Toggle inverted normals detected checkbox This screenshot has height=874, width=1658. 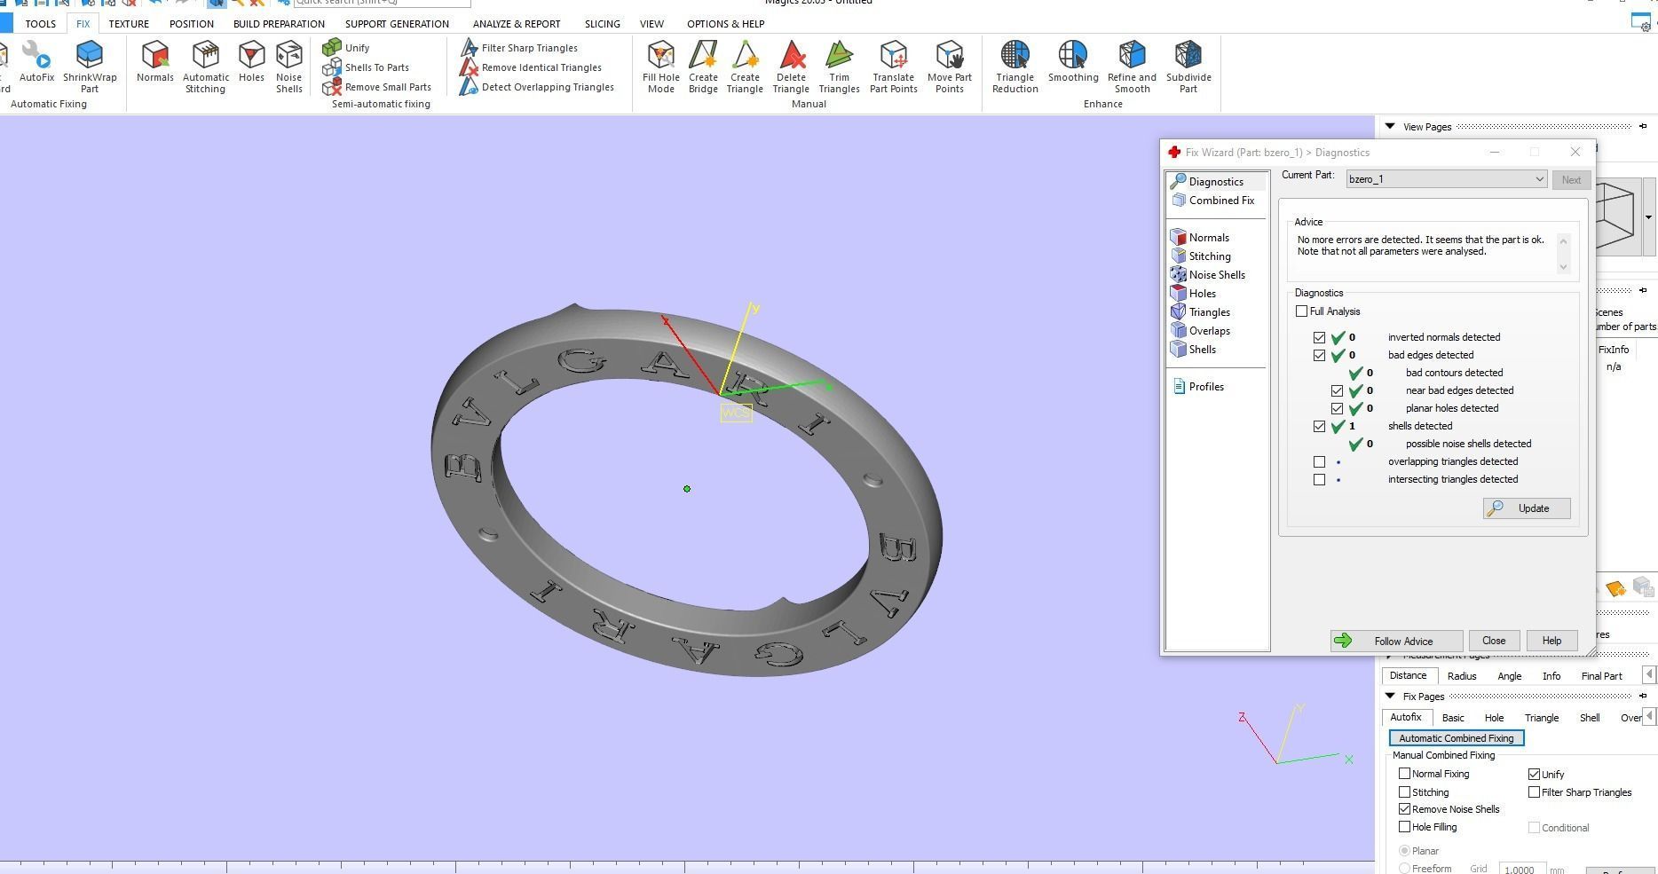(x=1319, y=337)
